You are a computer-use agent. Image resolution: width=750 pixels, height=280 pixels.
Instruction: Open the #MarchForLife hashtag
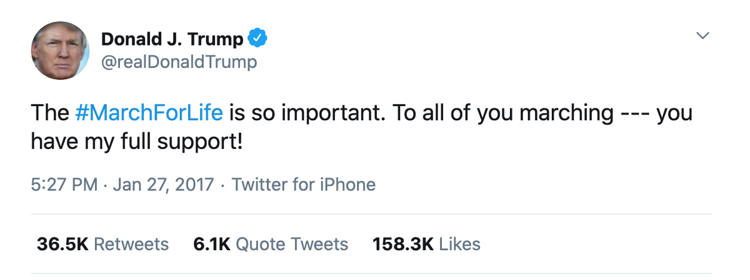(x=148, y=113)
